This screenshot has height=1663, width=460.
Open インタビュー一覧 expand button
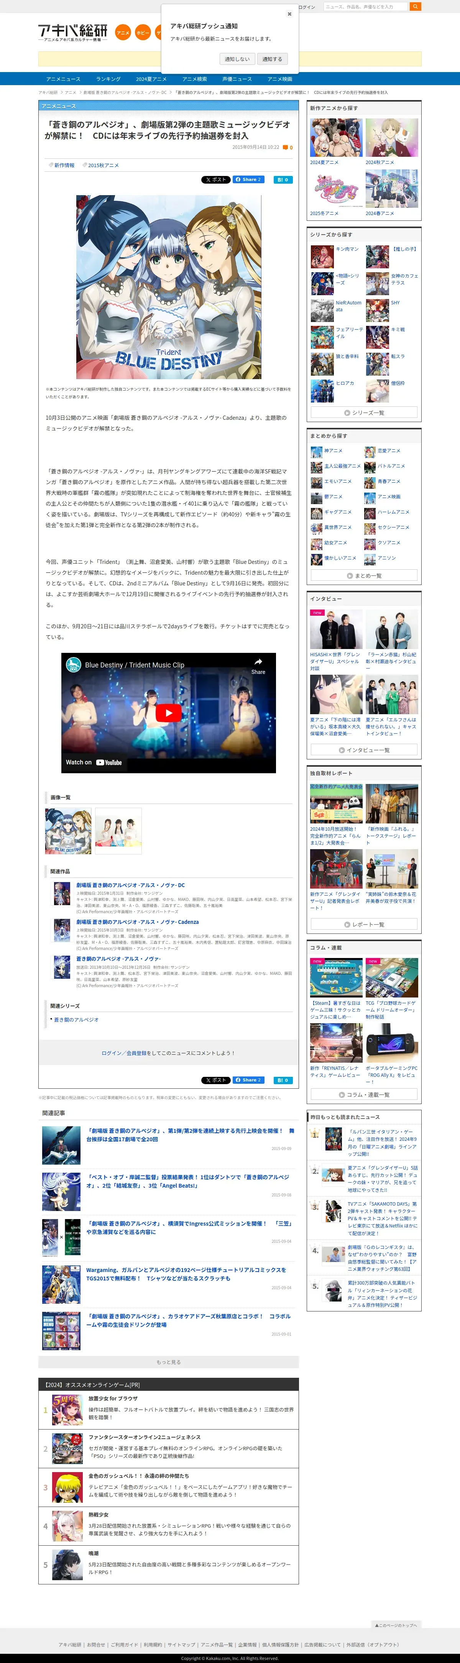point(364,750)
